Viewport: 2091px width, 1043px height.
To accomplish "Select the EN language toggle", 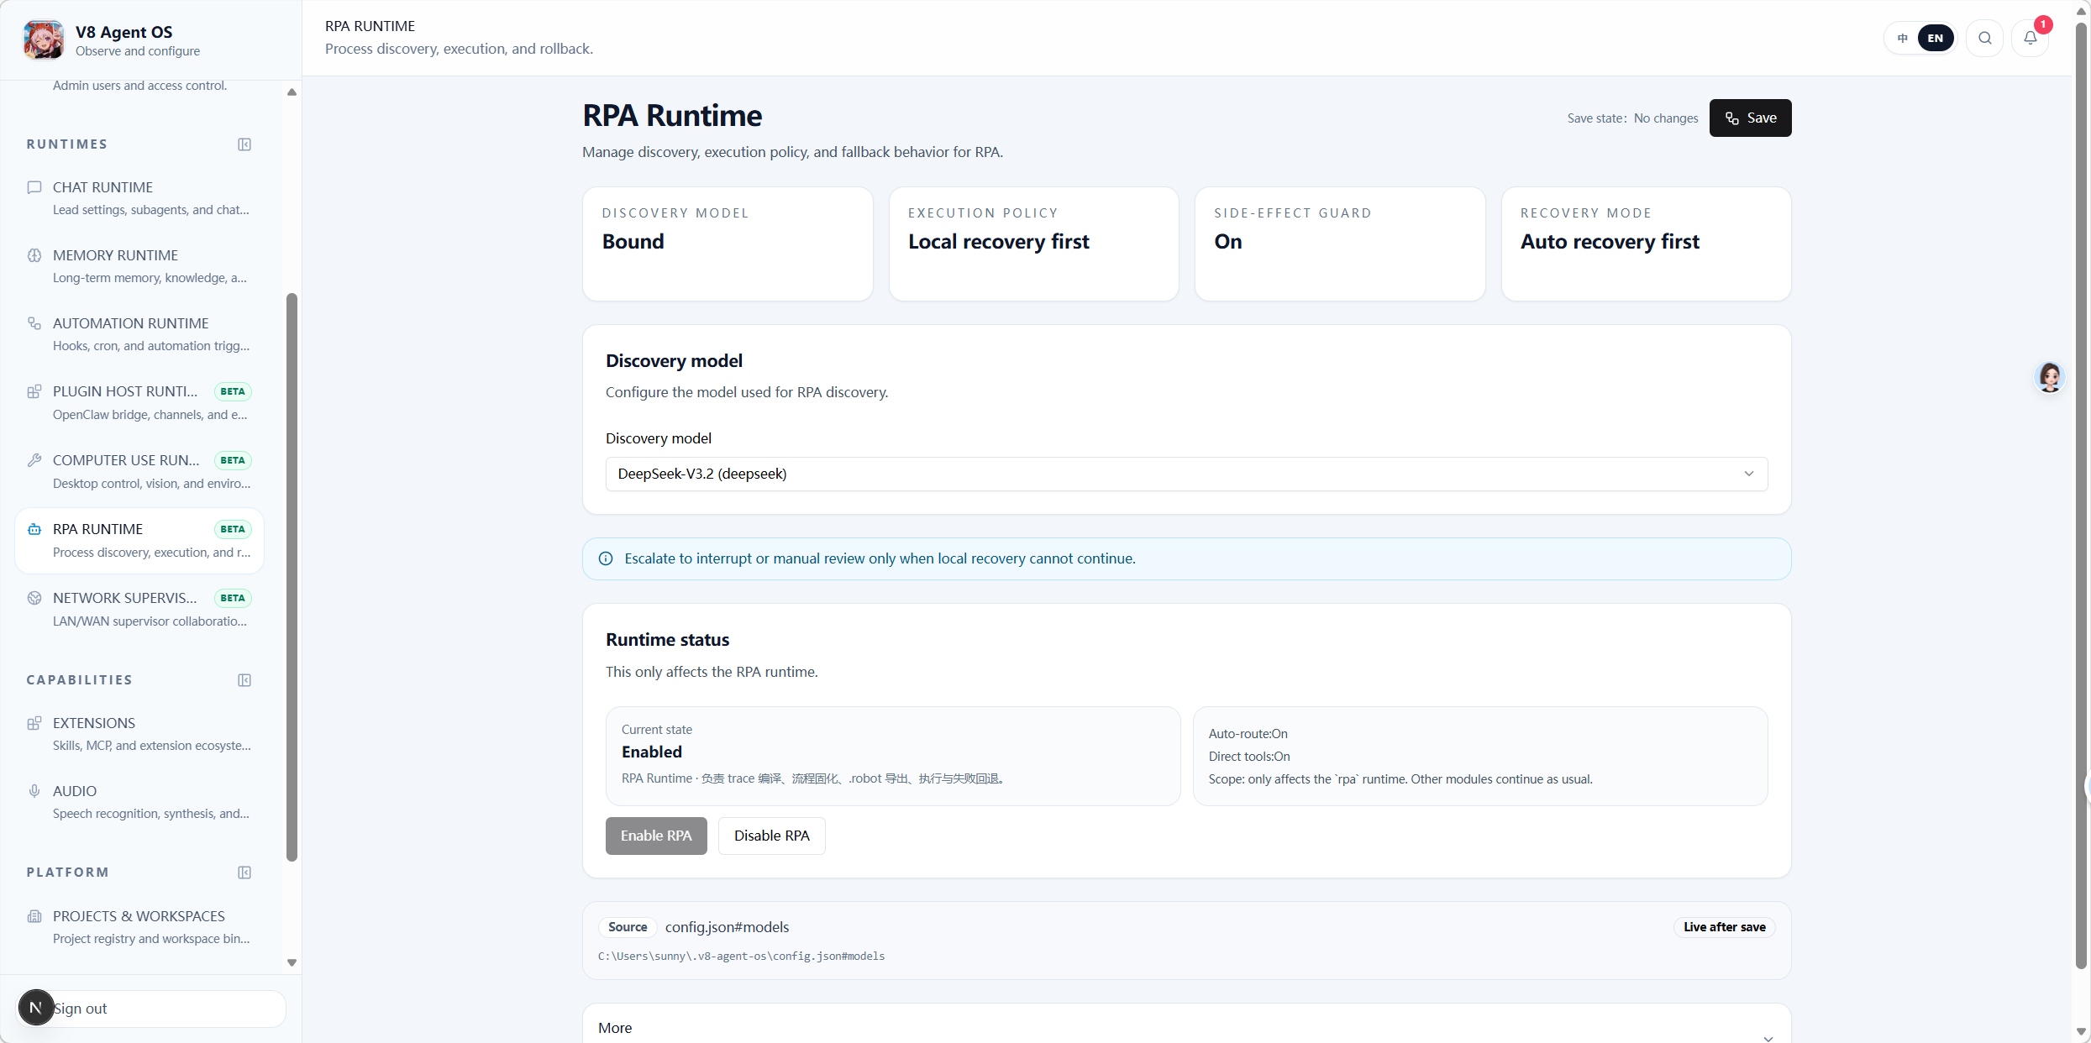I will tap(1935, 38).
